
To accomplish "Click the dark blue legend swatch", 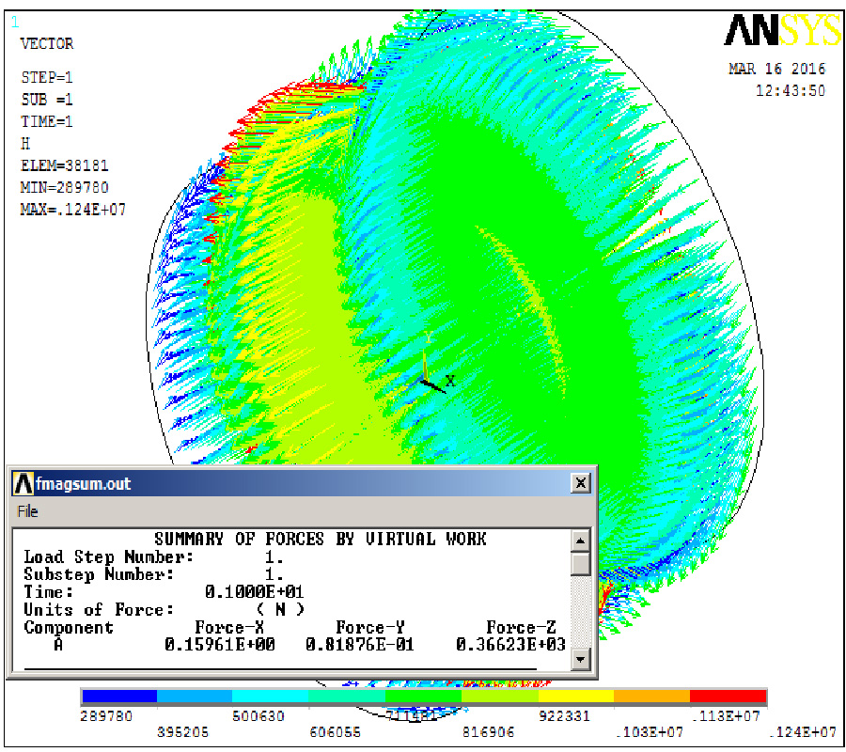I will coord(118,697).
